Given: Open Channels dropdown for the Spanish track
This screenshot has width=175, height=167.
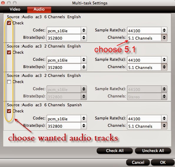Looking at the screenshot, I should [x=147, y=126].
